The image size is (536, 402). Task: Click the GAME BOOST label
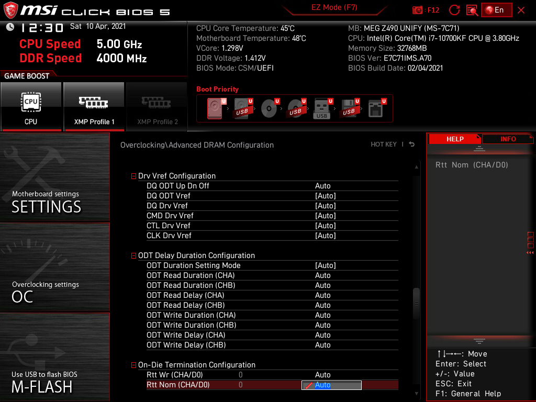pos(27,76)
